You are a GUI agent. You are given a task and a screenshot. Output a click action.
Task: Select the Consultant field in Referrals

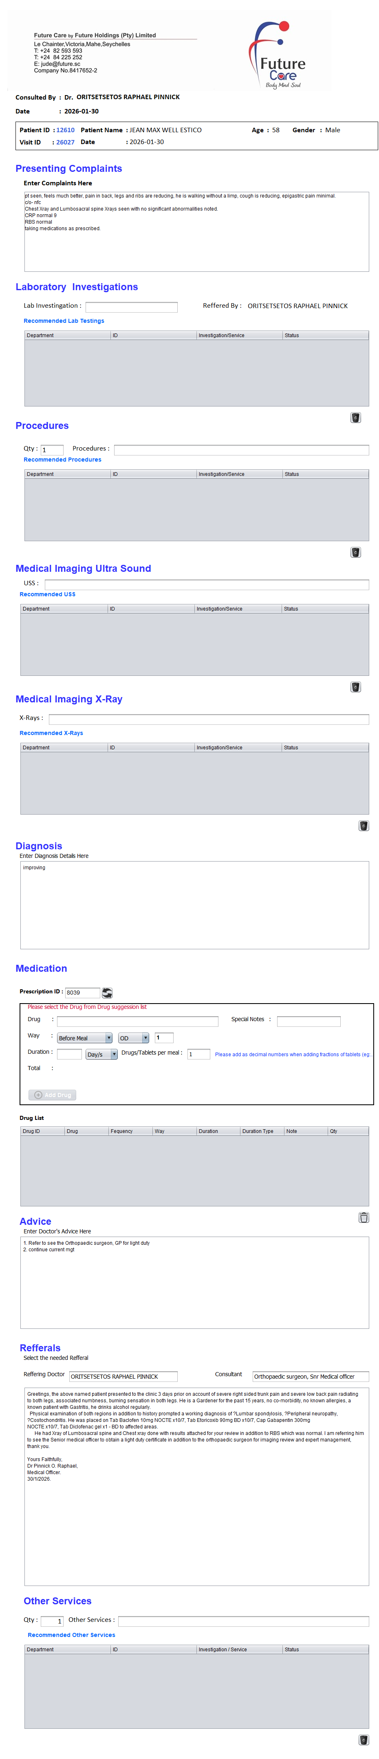(310, 1376)
